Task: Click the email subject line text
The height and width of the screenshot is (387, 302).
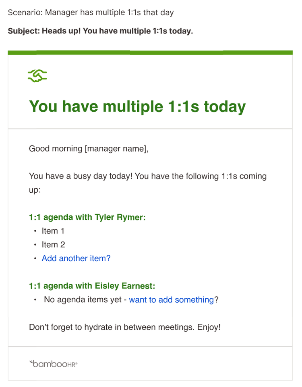Action: pos(100,31)
